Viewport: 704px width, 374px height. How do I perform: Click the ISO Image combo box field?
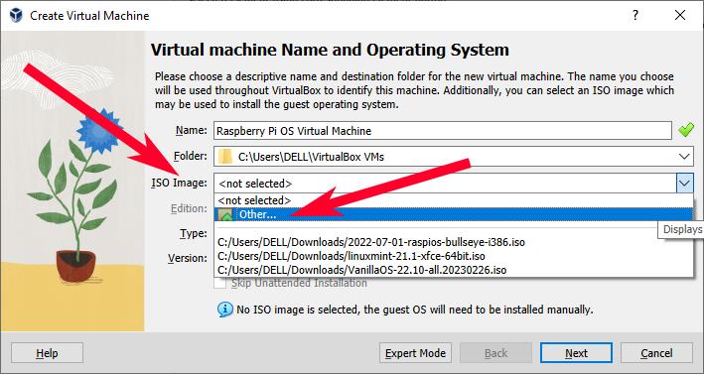tap(454, 183)
